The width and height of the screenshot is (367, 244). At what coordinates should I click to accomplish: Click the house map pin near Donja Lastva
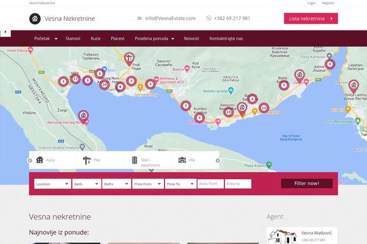(x=354, y=86)
